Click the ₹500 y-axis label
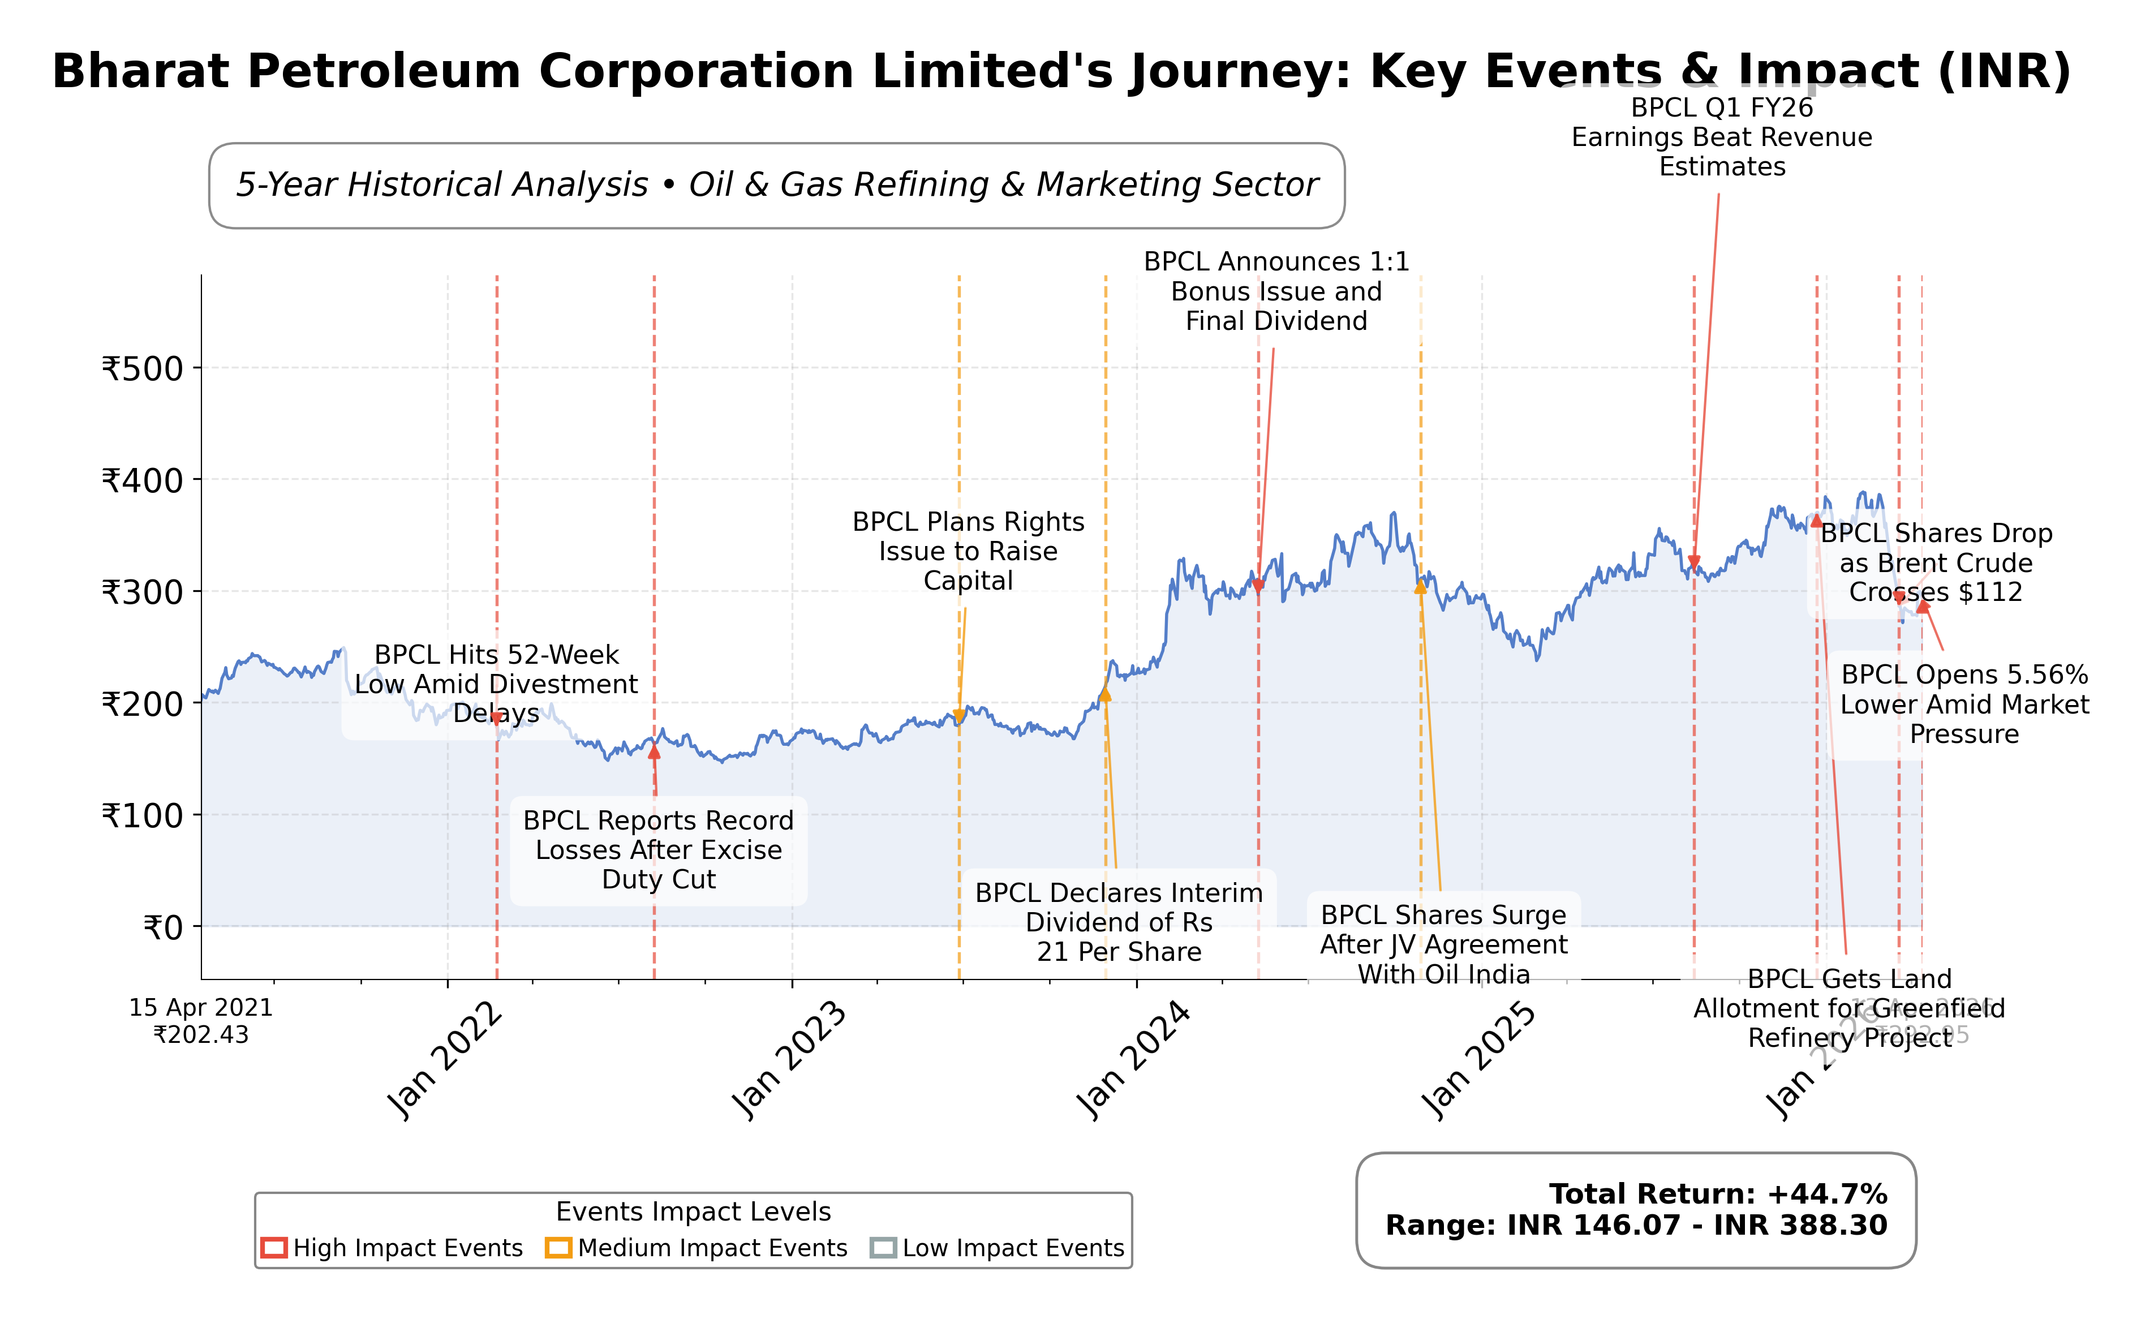 coord(143,368)
